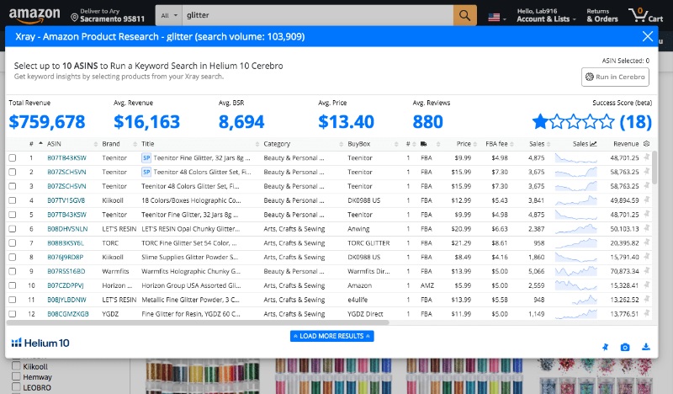Open table column settings gear icon
Viewport: 673px width, 394px height.
pos(646,143)
